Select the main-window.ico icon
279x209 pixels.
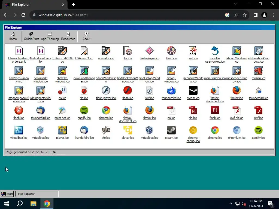[x=215, y=70]
